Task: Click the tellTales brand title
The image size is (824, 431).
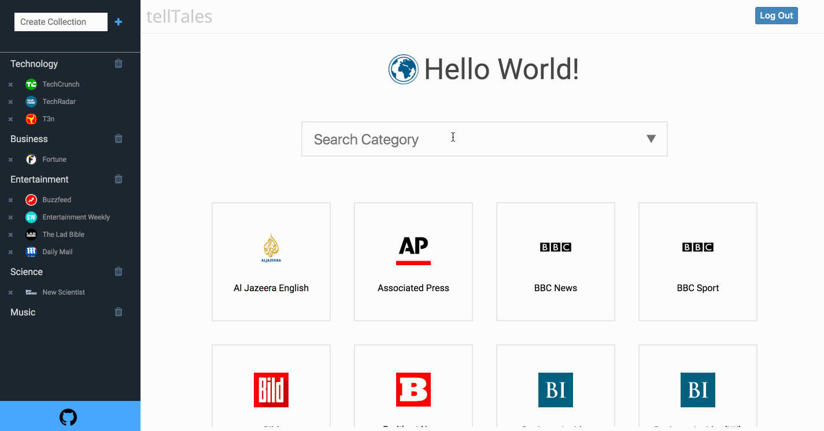Action: 179,16
